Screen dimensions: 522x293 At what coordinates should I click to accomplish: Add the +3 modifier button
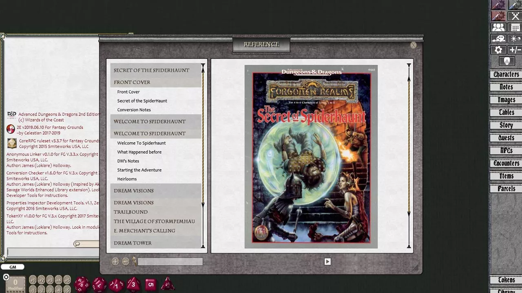(50, 280)
